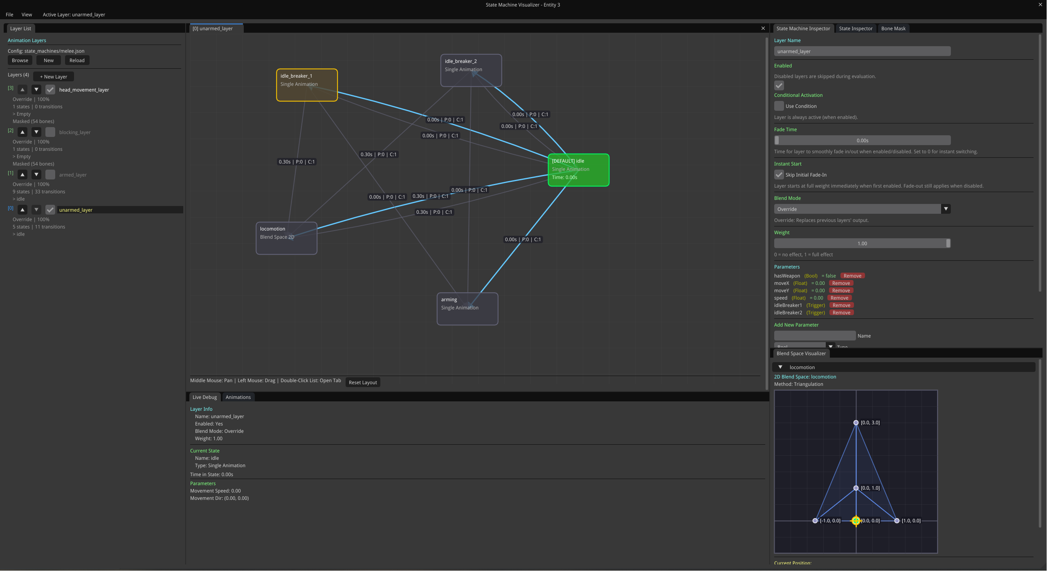Enable the blocking_layer checkbox
The height and width of the screenshot is (571, 1047).
point(50,132)
